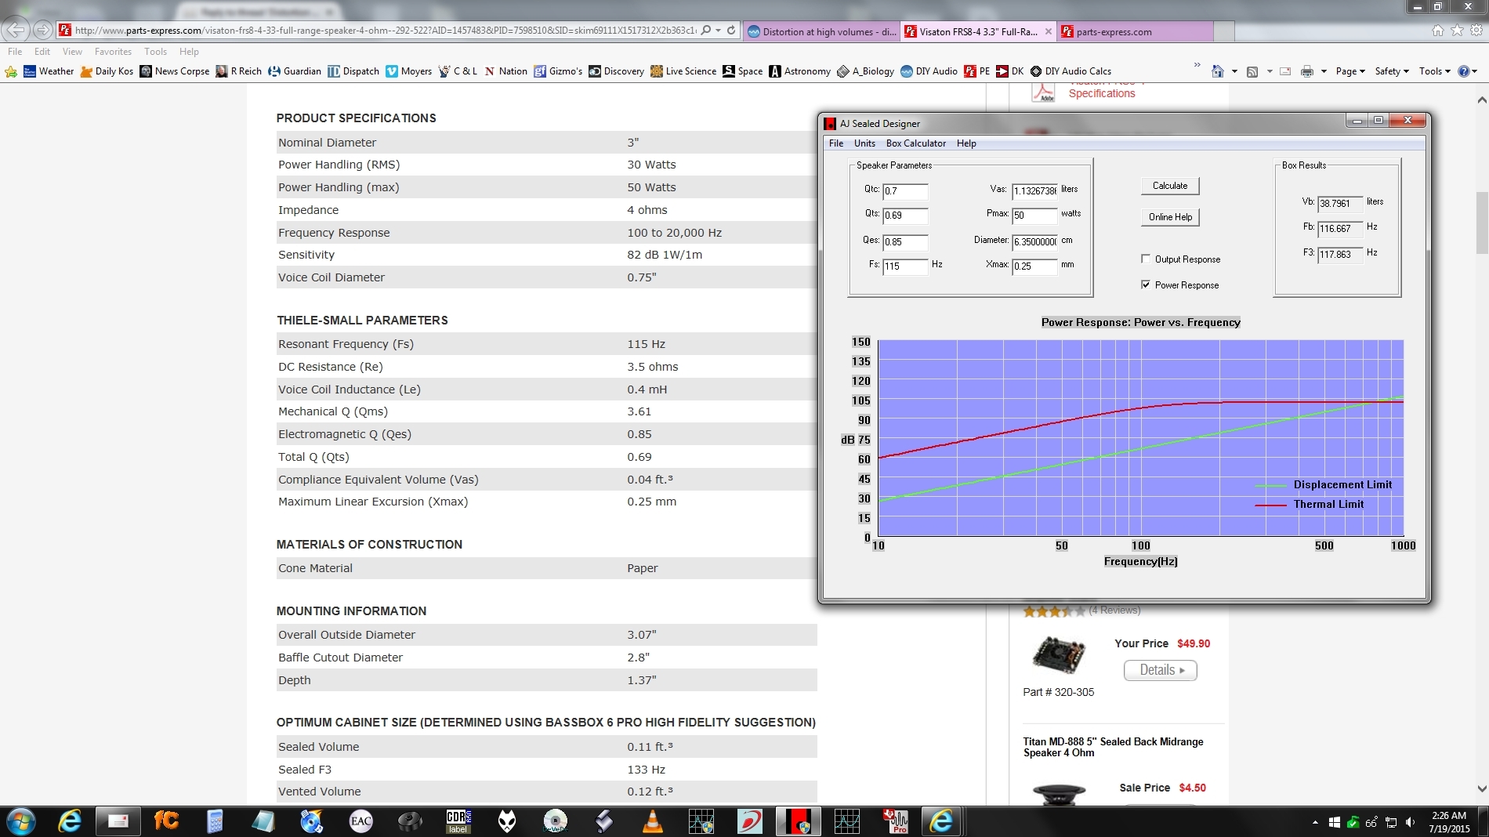The image size is (1489, 837).
Task: Open the File menu in AJ Sealed Designer
Action: click(836, 143)
